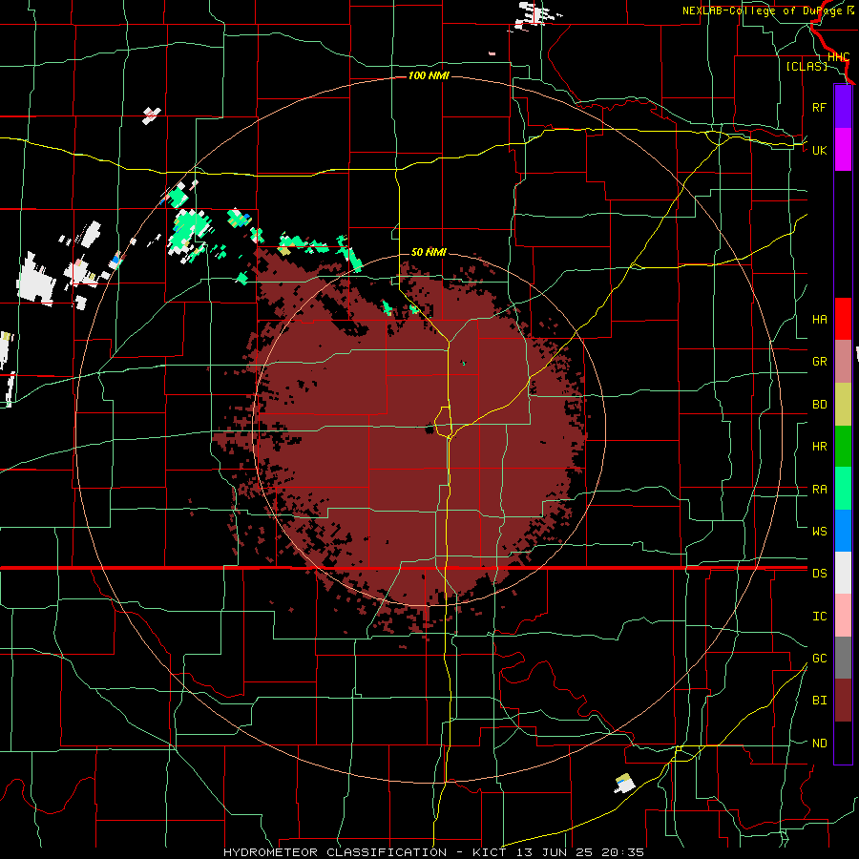Select the gray GC legend swatch
Screen dimensions: 859x859
coord(843,658)
